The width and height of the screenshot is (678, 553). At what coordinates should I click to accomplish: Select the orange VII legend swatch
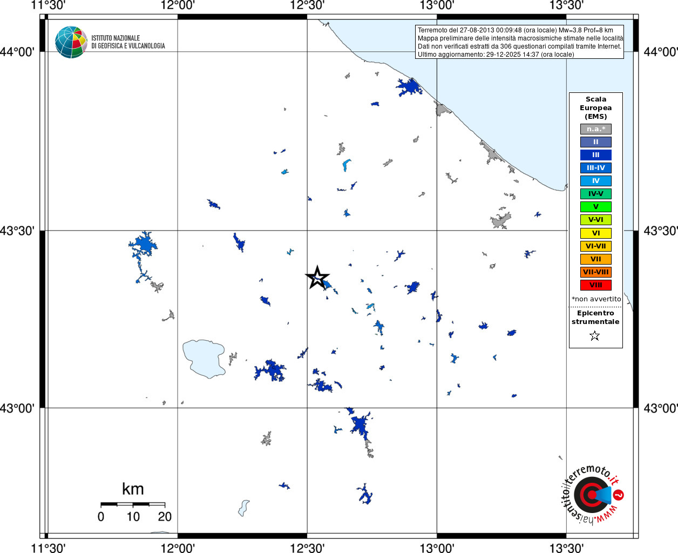point(596,259)
